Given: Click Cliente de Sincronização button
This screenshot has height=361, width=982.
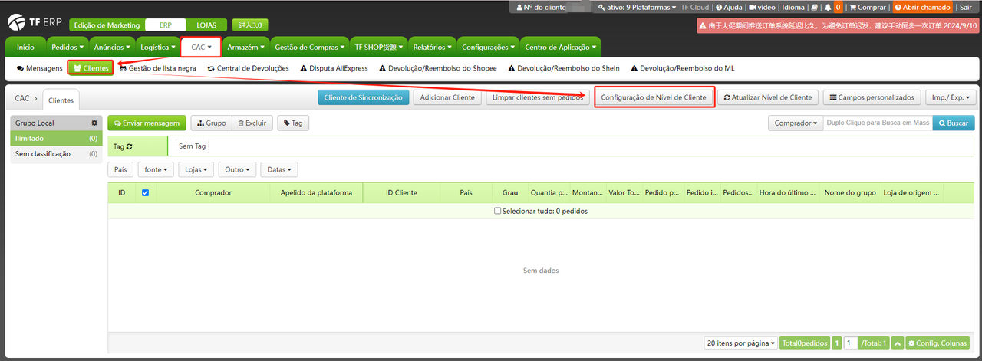Looking at the screenshot, I should tap(363, 98).
